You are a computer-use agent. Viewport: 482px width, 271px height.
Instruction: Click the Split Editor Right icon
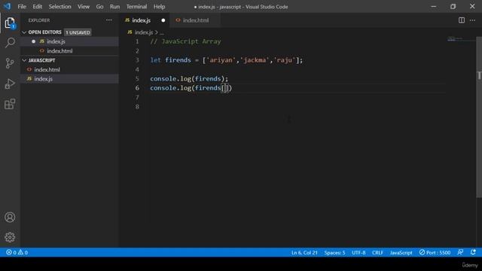(462, 20)
